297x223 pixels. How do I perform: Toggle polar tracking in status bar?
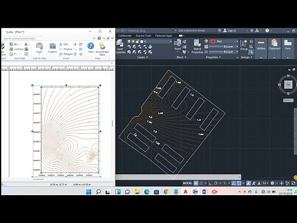coord(216,183)
